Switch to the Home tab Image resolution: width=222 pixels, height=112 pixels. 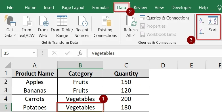pyautogui.click(x=30, y=8)
